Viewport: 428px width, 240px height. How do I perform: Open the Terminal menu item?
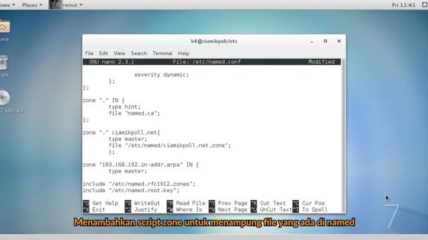pyautogui.click(x=163, y=53)
